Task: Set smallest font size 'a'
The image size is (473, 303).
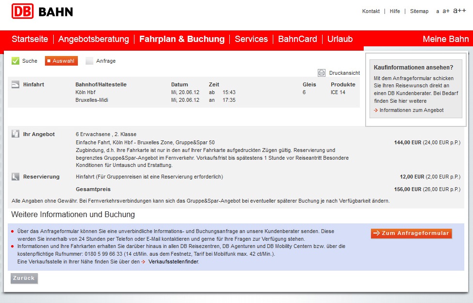Action: click(437, 12)
